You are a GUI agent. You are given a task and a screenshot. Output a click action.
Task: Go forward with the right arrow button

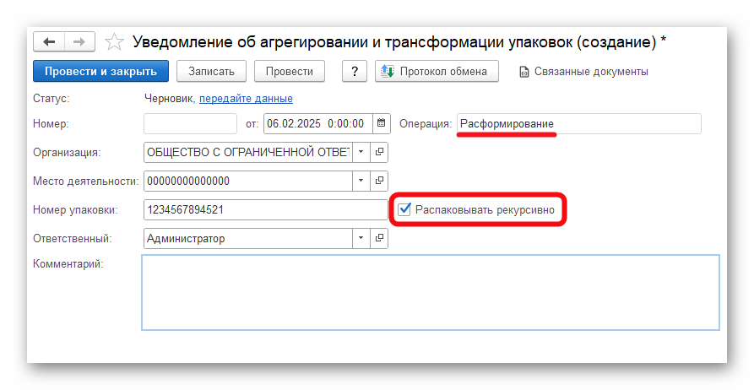point(79,42)
